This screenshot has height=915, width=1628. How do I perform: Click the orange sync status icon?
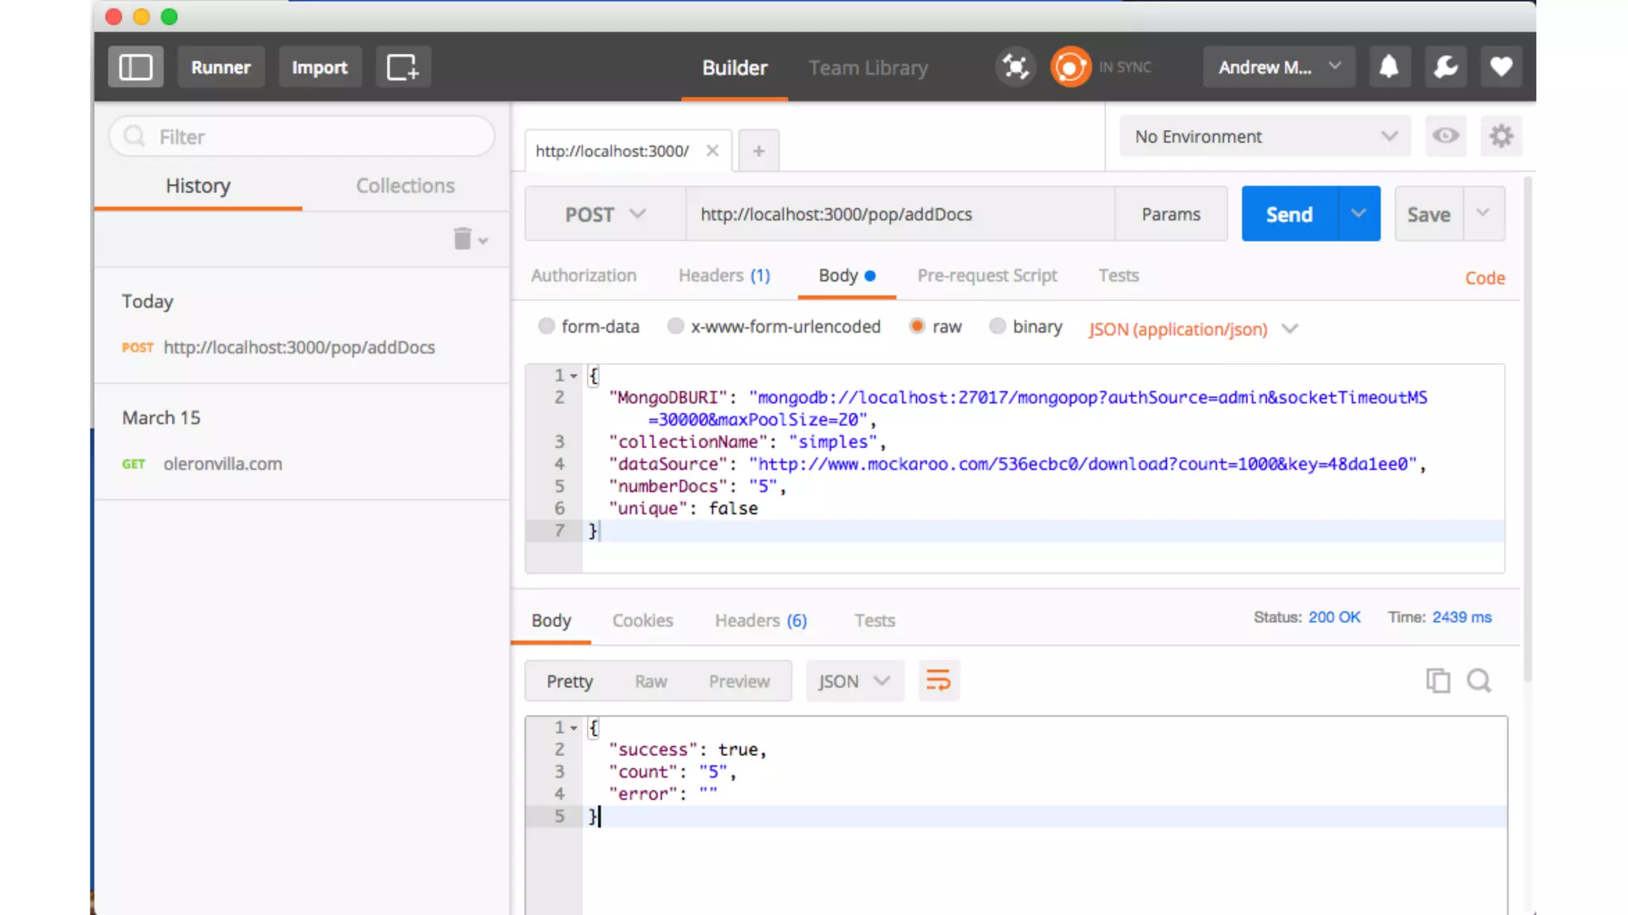[1070, 67]
